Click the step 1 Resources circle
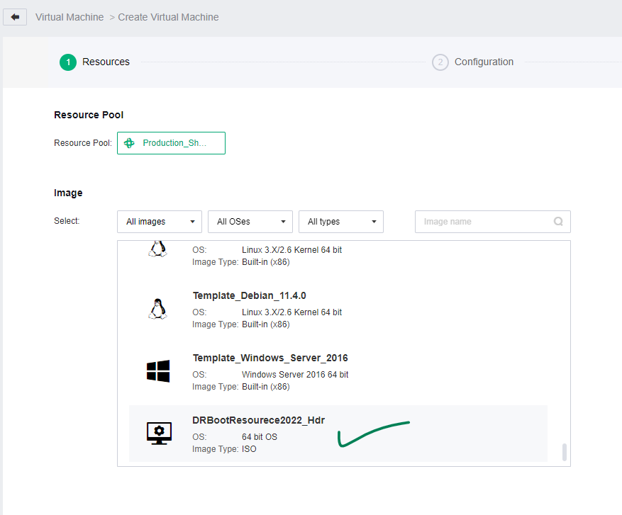 click(x=68, y=62)
